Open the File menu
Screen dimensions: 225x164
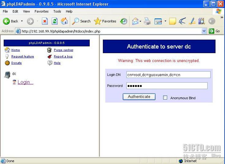(5, 11)
